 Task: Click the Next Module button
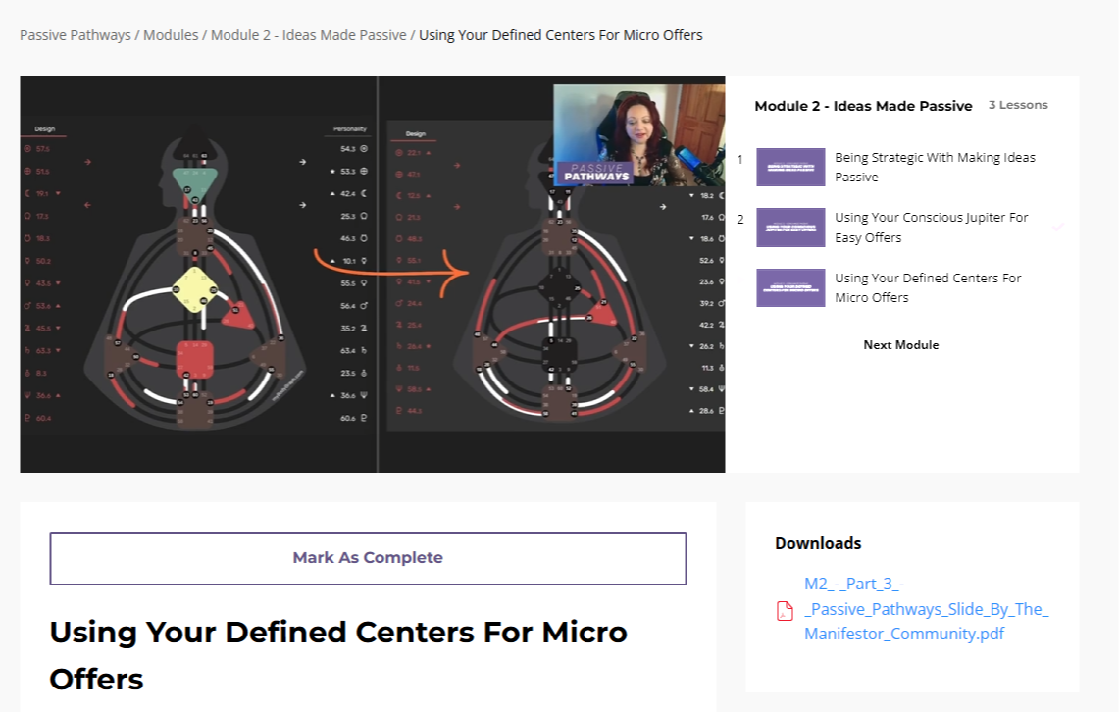coord(901,344)
